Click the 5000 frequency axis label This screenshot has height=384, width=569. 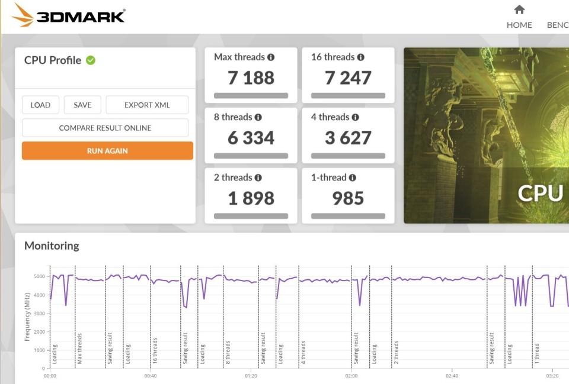(39, 276)
